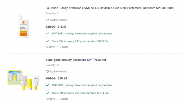Click heart icon for Supergoop travel kit

pos(47,72)
